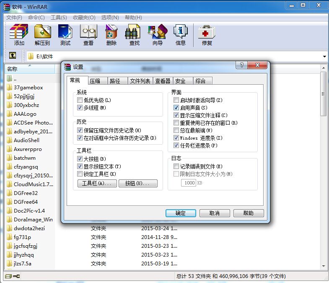Open the address bar path dropdown arrow

(324, 56)
